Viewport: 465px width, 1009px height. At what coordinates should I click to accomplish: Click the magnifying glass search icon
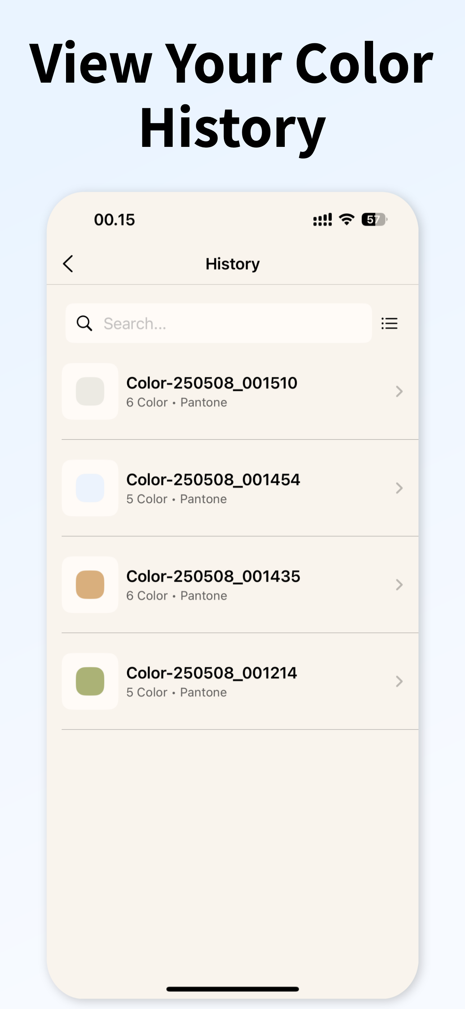click(x=84, y=324)
